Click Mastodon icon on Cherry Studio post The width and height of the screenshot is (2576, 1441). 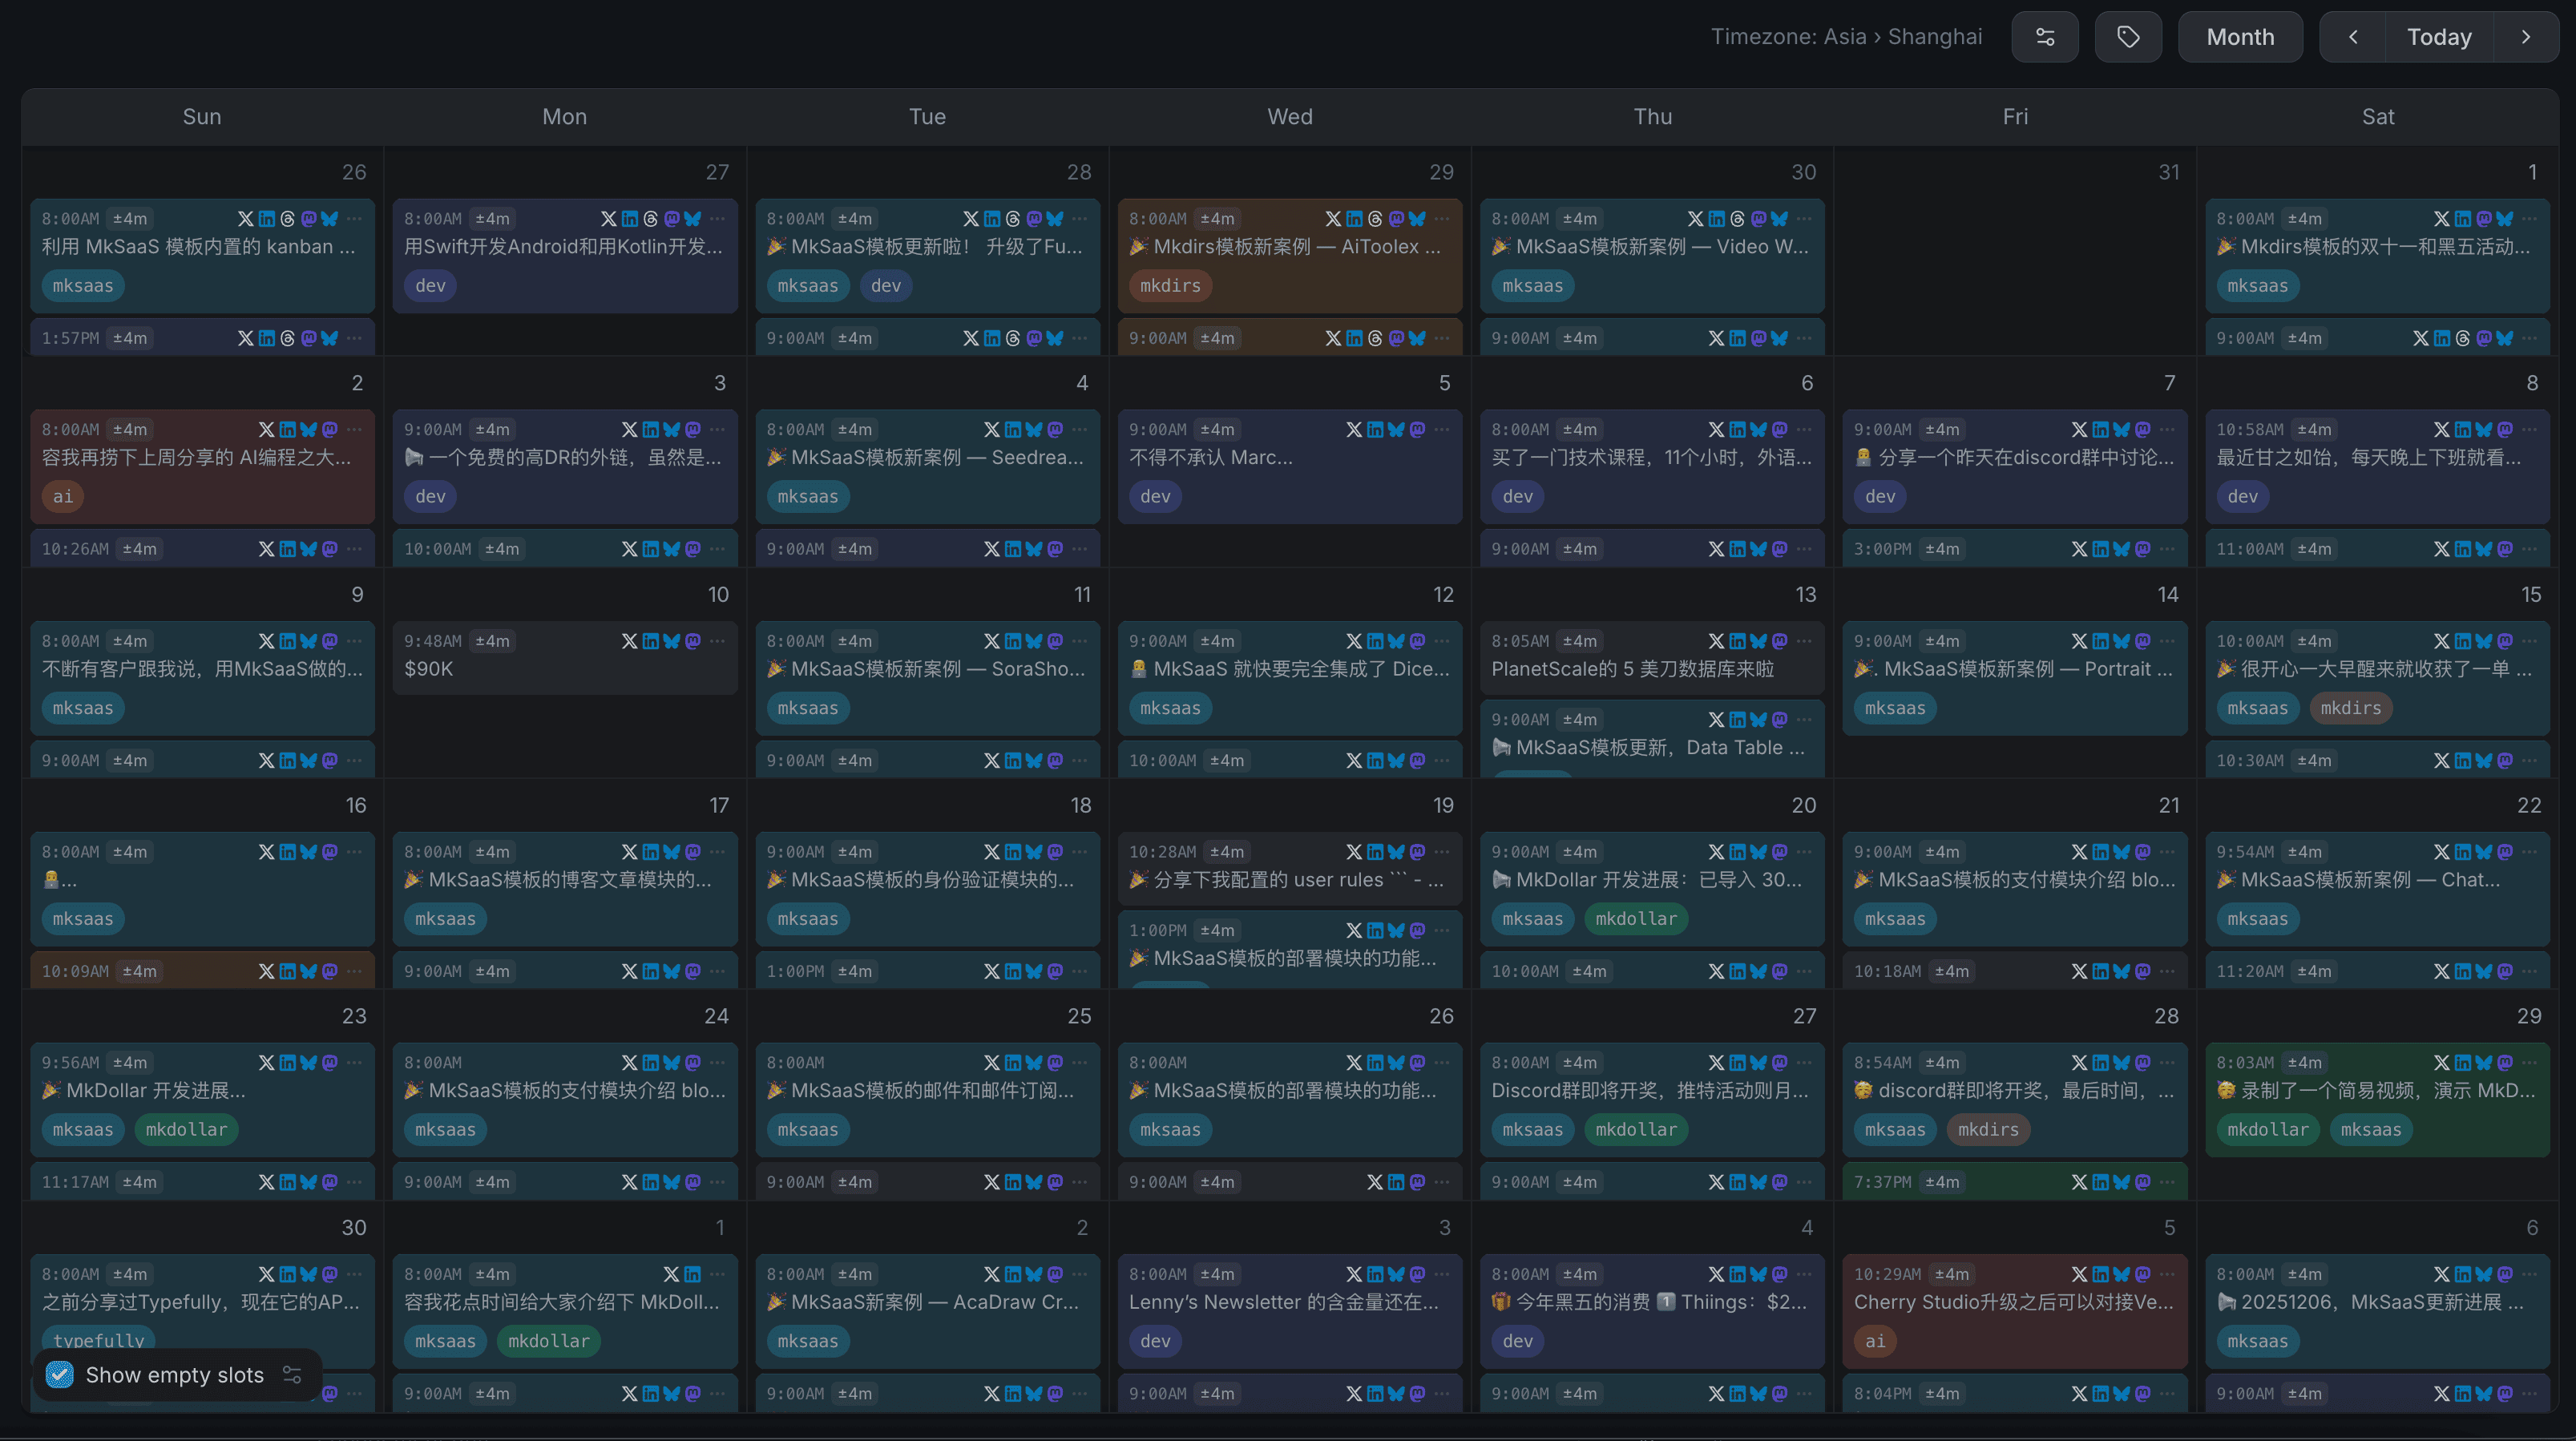2142,1274
